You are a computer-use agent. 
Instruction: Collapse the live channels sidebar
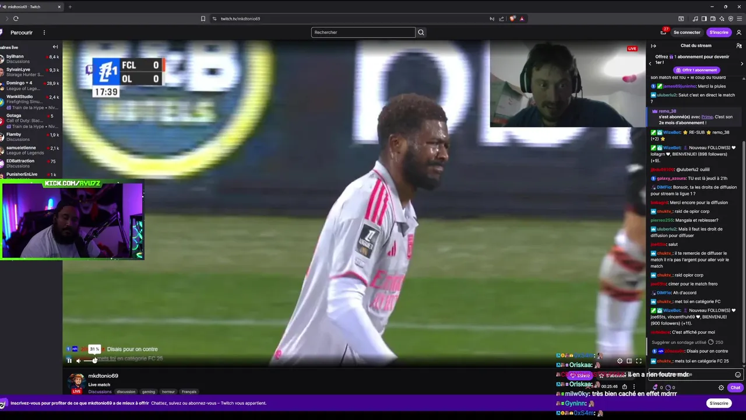coord(55,47)
